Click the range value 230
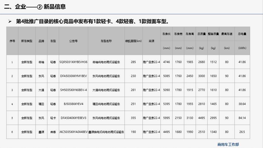This screenshot has width=263, height=148. click(133, 76)
